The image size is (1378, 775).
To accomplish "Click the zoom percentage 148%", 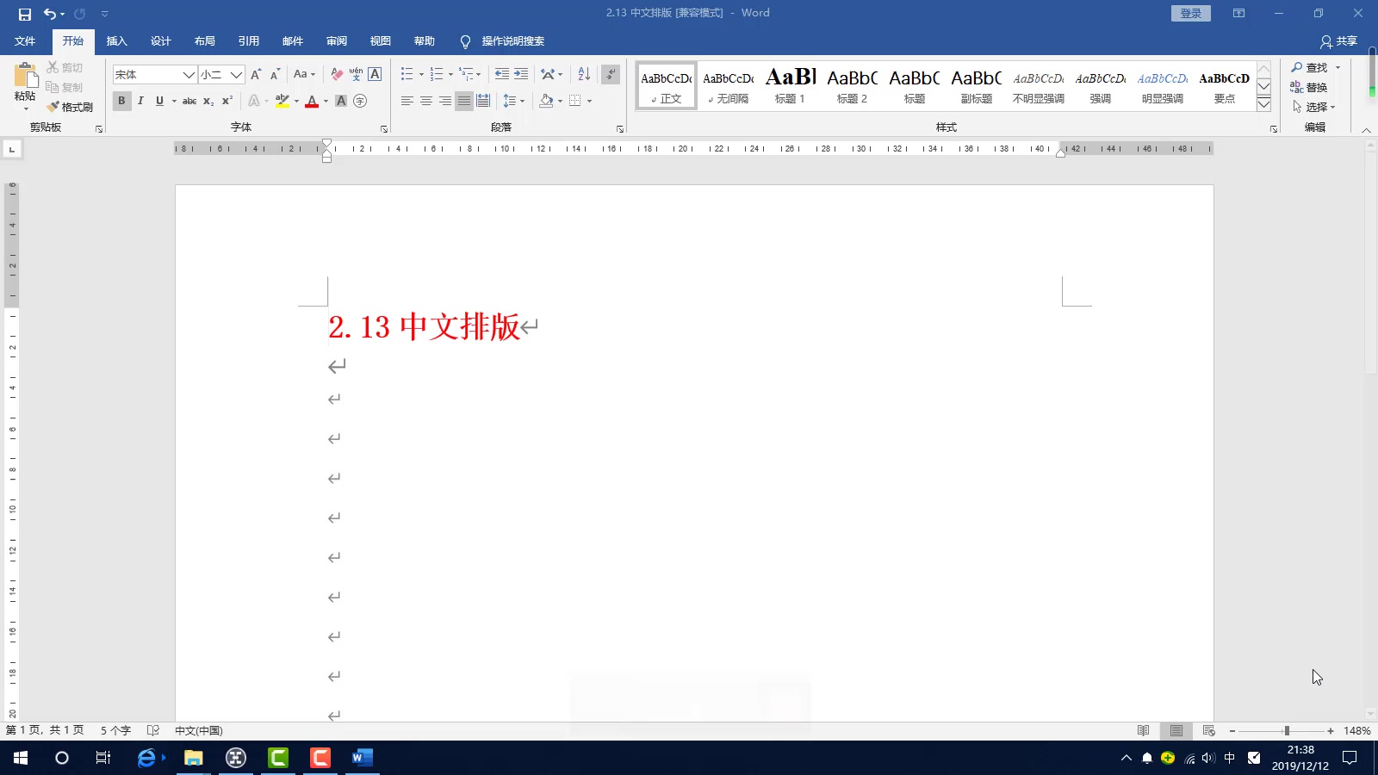I will pos(1356,730).
